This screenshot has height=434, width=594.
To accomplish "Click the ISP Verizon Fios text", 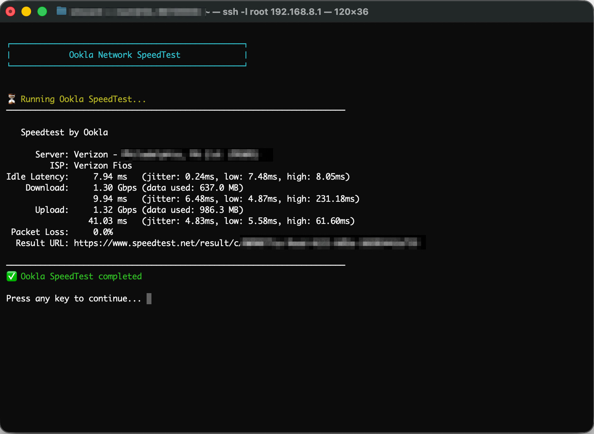I will coord(103,166).
